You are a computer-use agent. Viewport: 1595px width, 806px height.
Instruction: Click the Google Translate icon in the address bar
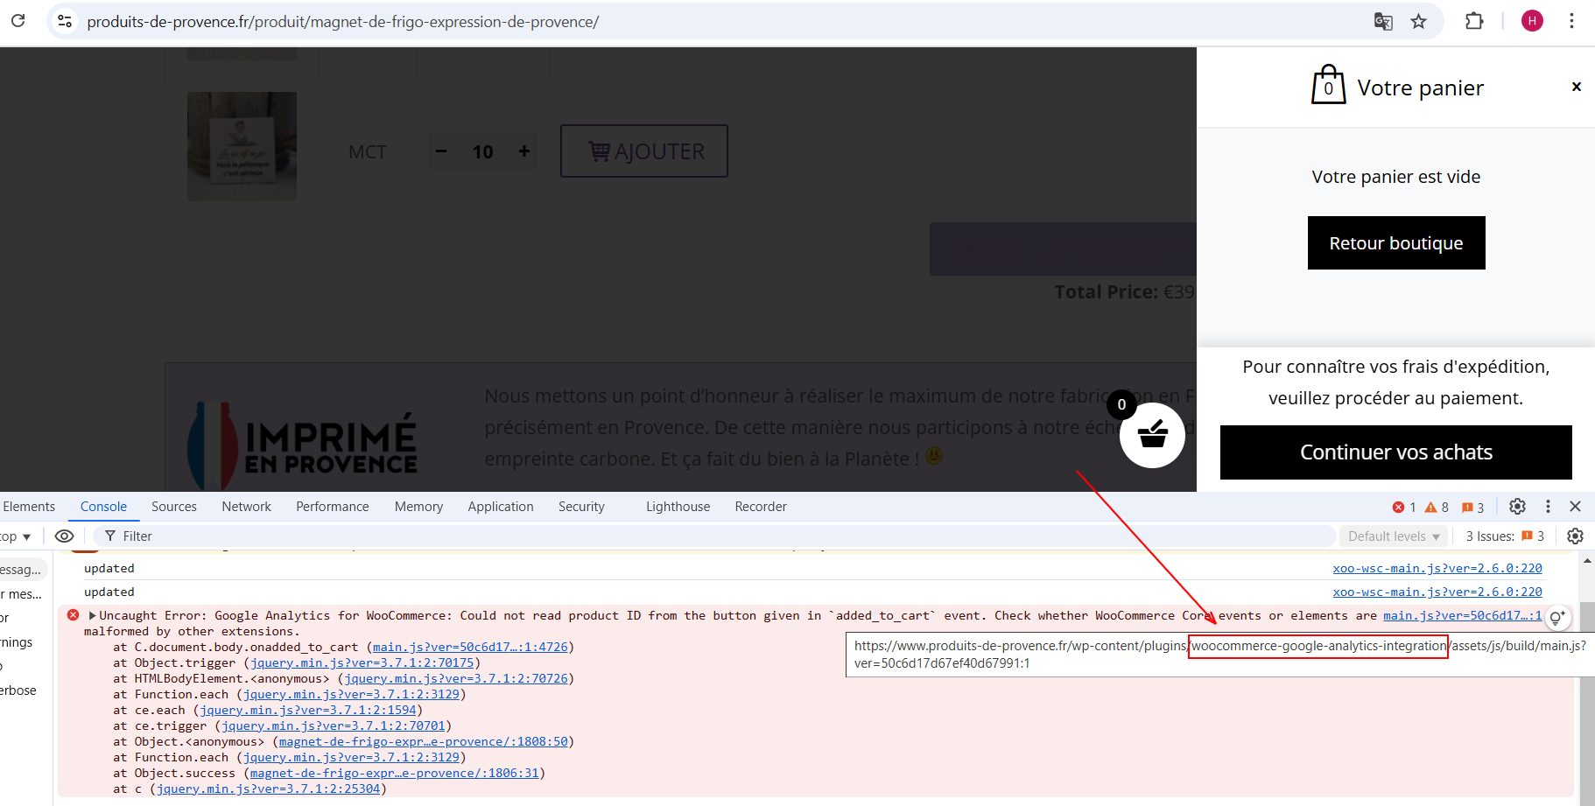[x=1383, y=22]
